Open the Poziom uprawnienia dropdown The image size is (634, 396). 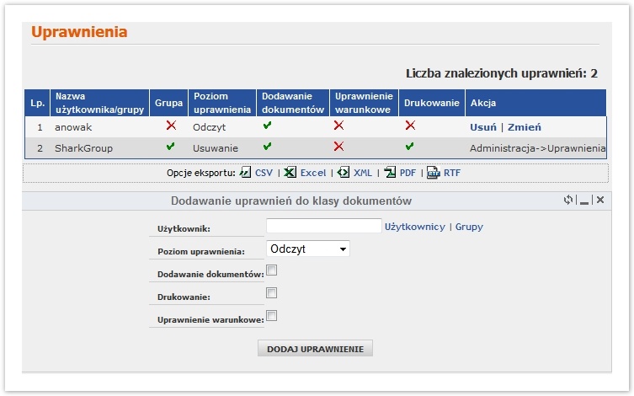coord(307,249)
